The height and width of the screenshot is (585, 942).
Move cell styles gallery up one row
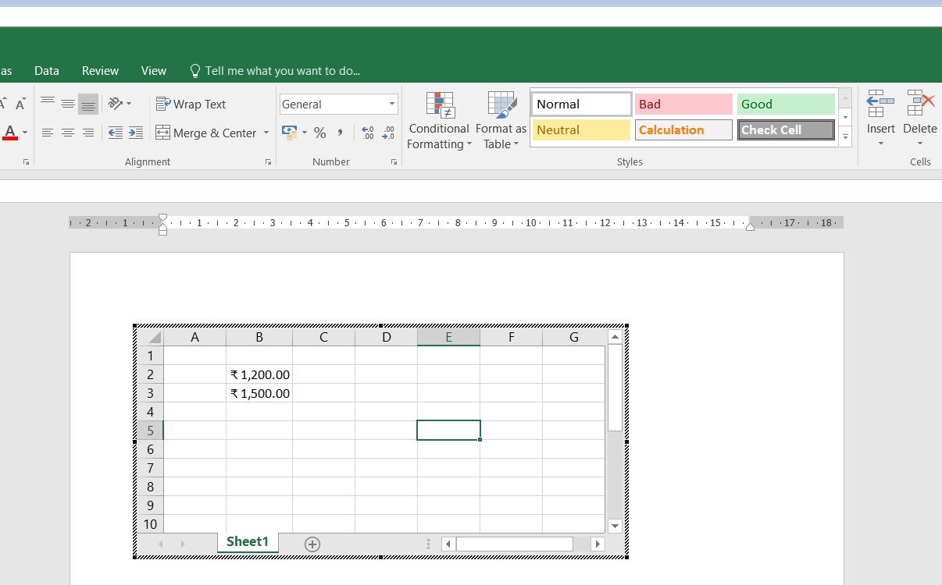click(845, 97)
